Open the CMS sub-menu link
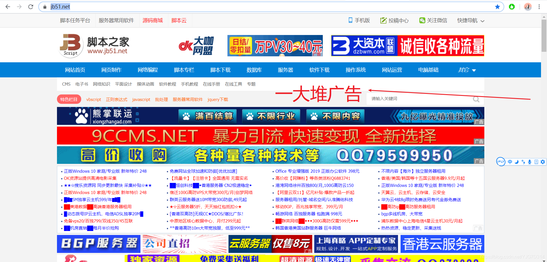Screen dimensions: 547x262 pyautogui.click(x=66, y=84)
